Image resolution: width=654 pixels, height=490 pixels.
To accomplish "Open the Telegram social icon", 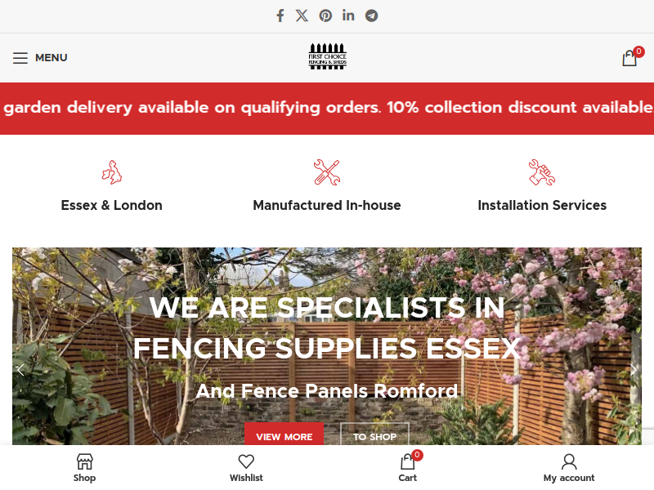I will coord(372,16).
